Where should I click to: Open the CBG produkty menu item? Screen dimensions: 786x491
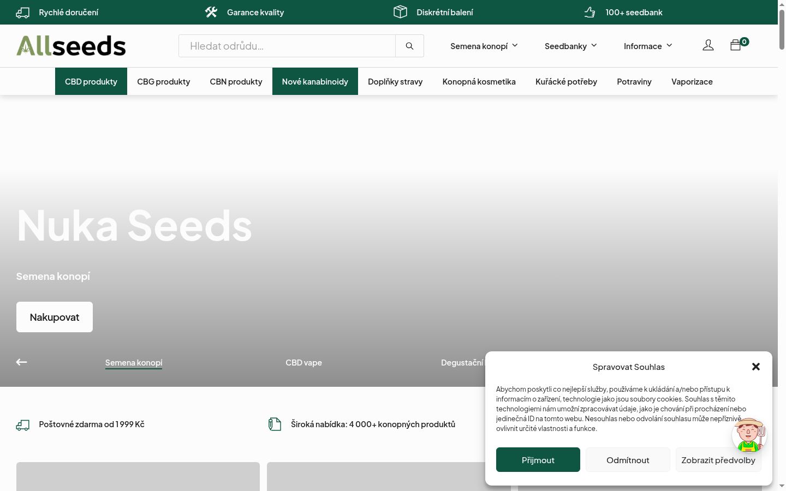(x=164, y=81)
